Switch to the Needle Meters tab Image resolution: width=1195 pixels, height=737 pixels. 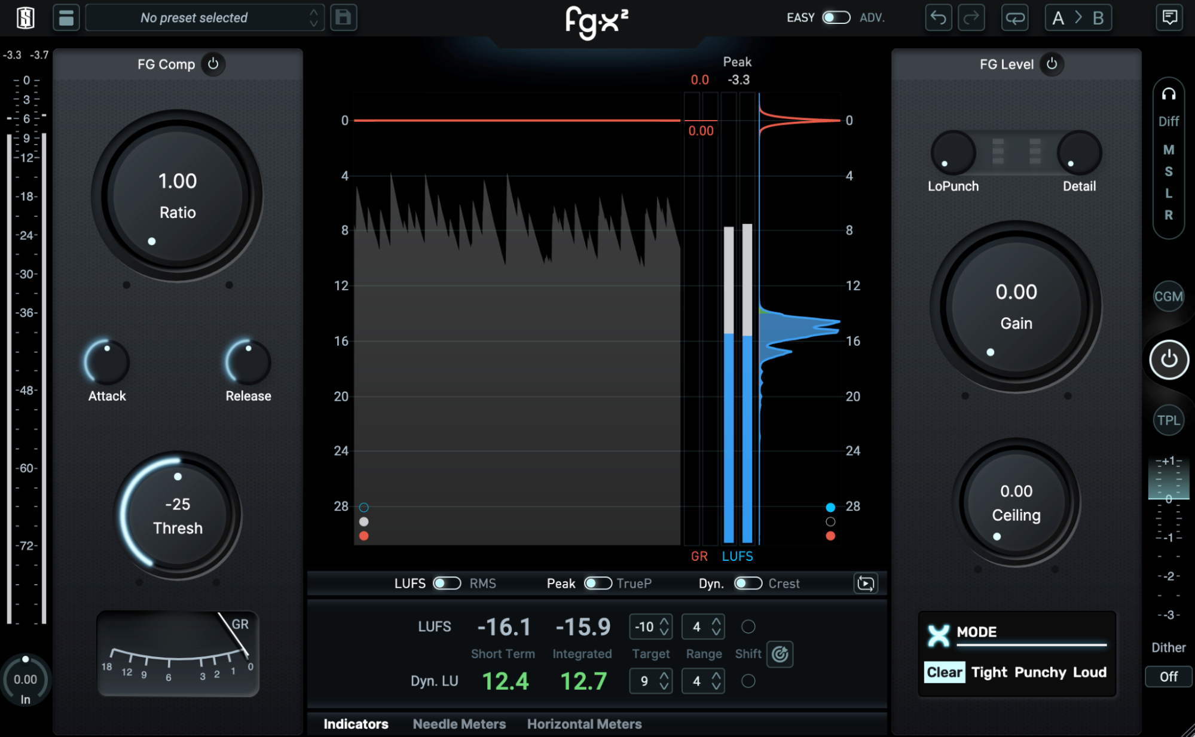[x=459, y=724]
